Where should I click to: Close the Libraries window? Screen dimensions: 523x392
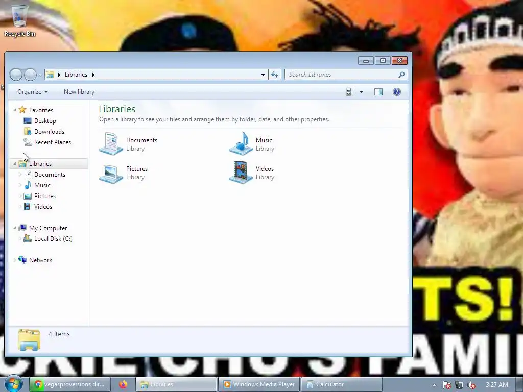[399, 61]
